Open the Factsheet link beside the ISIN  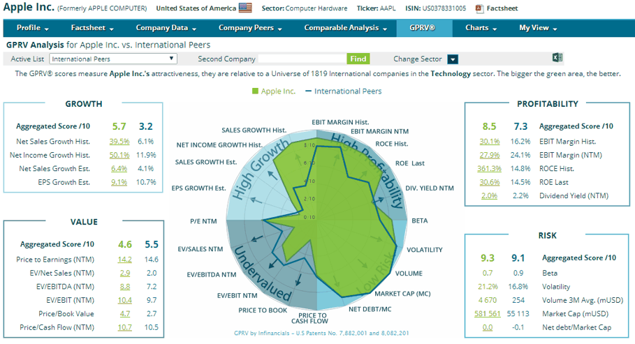click(x=502, y=8)
